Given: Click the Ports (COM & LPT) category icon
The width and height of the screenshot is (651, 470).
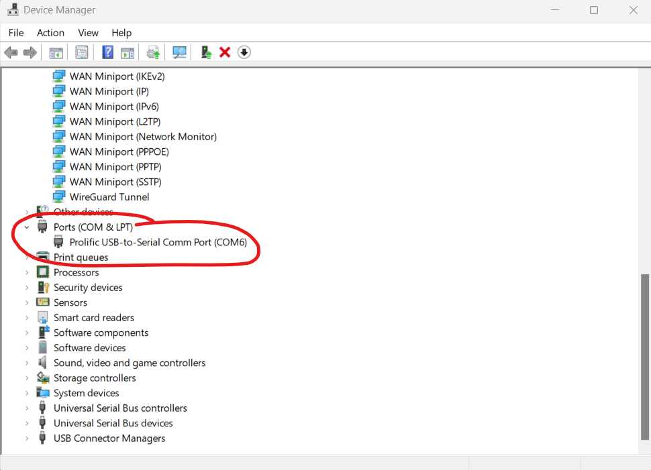Looking at the screenshot, I should pos(42,227).
